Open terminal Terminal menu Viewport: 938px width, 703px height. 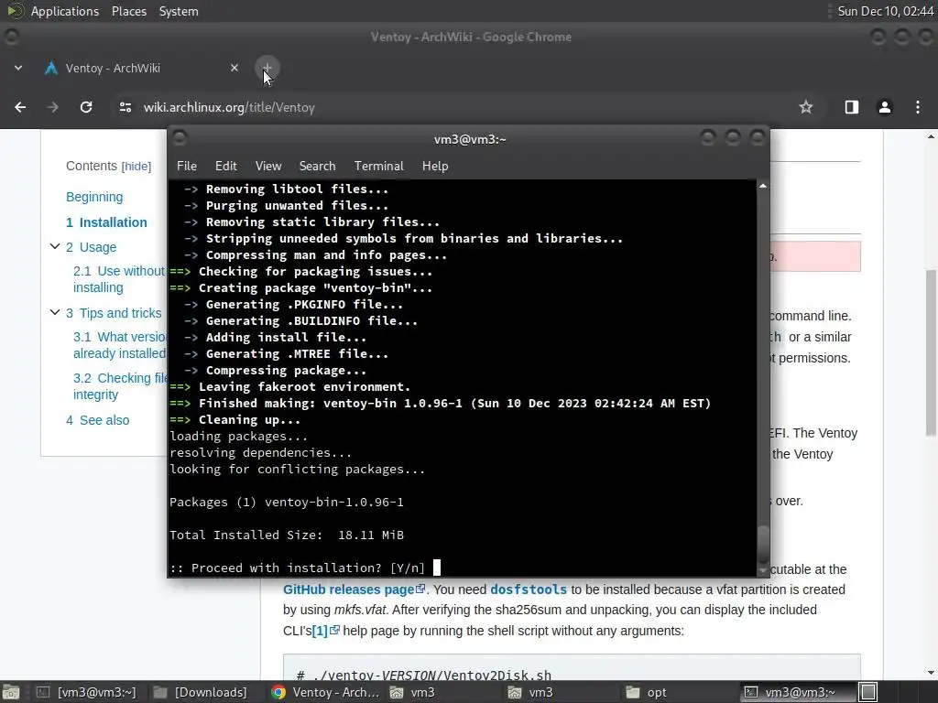pyautogui.click(x=378, y=167)
